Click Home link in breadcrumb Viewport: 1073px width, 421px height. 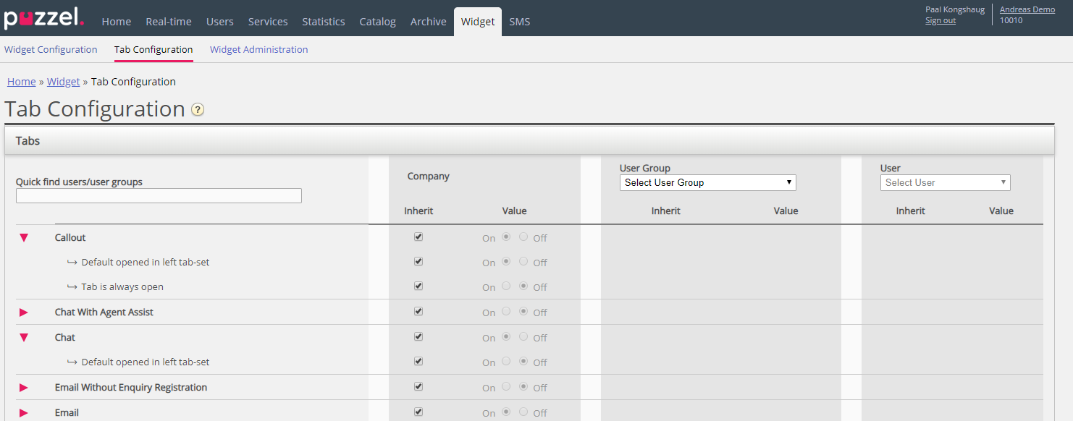[21, 82]
